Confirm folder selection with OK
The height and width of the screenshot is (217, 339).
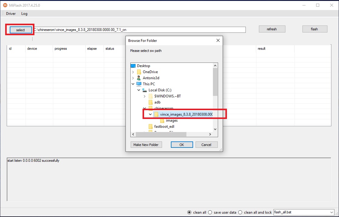click(x=182, y=145)
